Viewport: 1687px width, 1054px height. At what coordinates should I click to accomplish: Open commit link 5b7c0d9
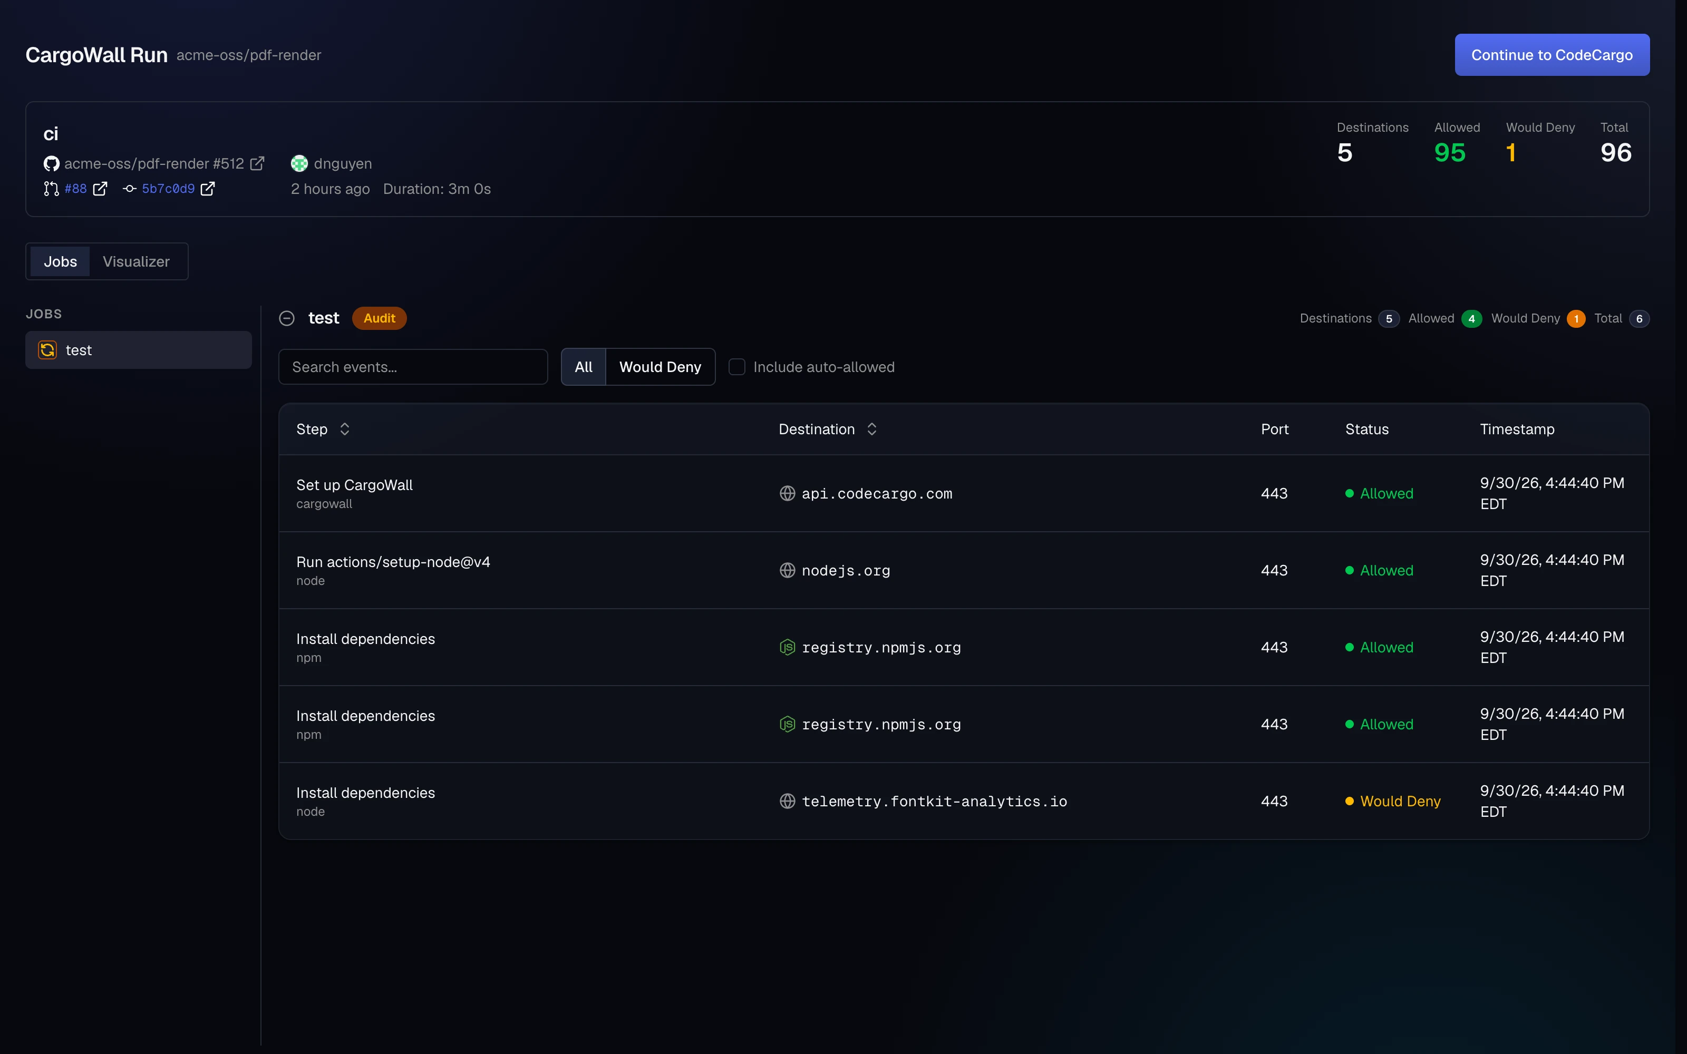coord(168,189)
